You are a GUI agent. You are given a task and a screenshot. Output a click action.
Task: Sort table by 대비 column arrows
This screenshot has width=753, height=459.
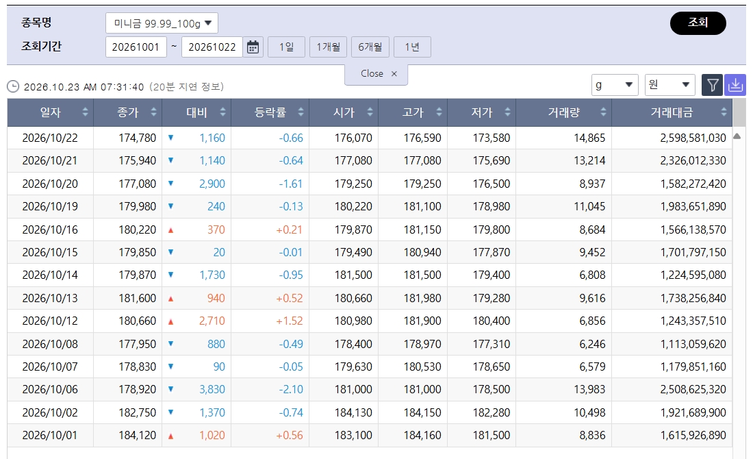coord(223,112)
